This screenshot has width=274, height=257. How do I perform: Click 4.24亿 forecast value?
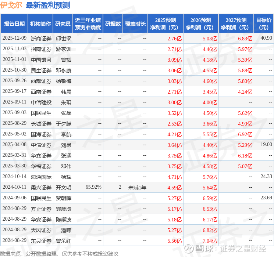pos(245,91)
